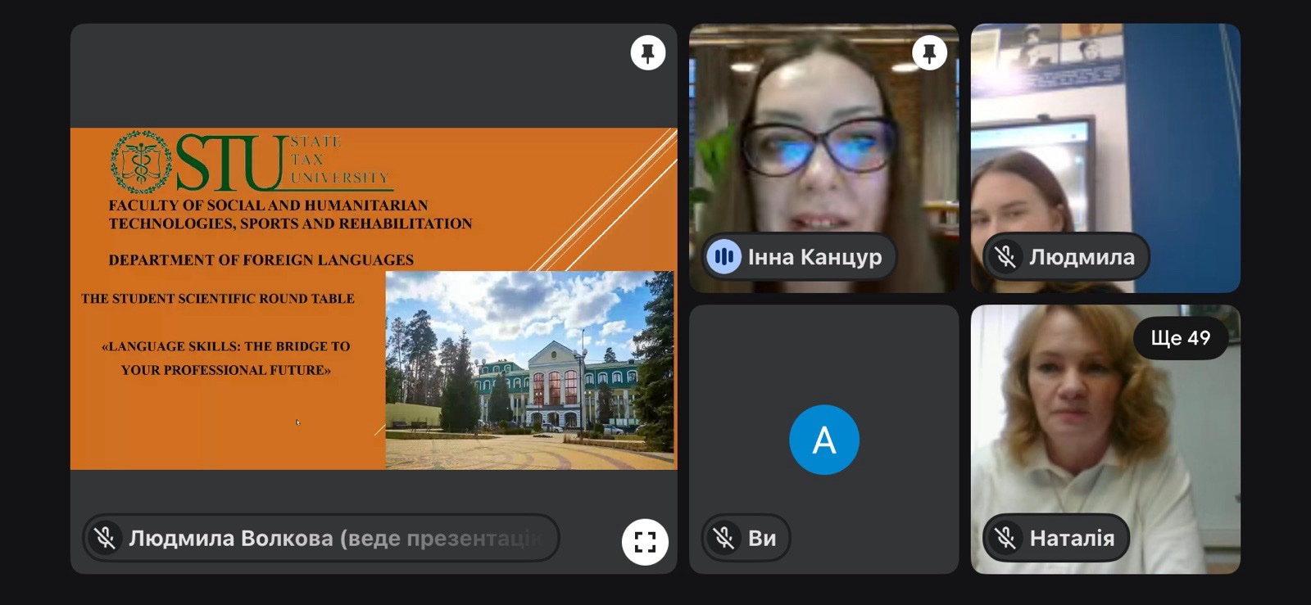The image size is (1311, 605).
Task: Click the speaking audio indicator for Інна Канцур
Action: pos(724,257)
